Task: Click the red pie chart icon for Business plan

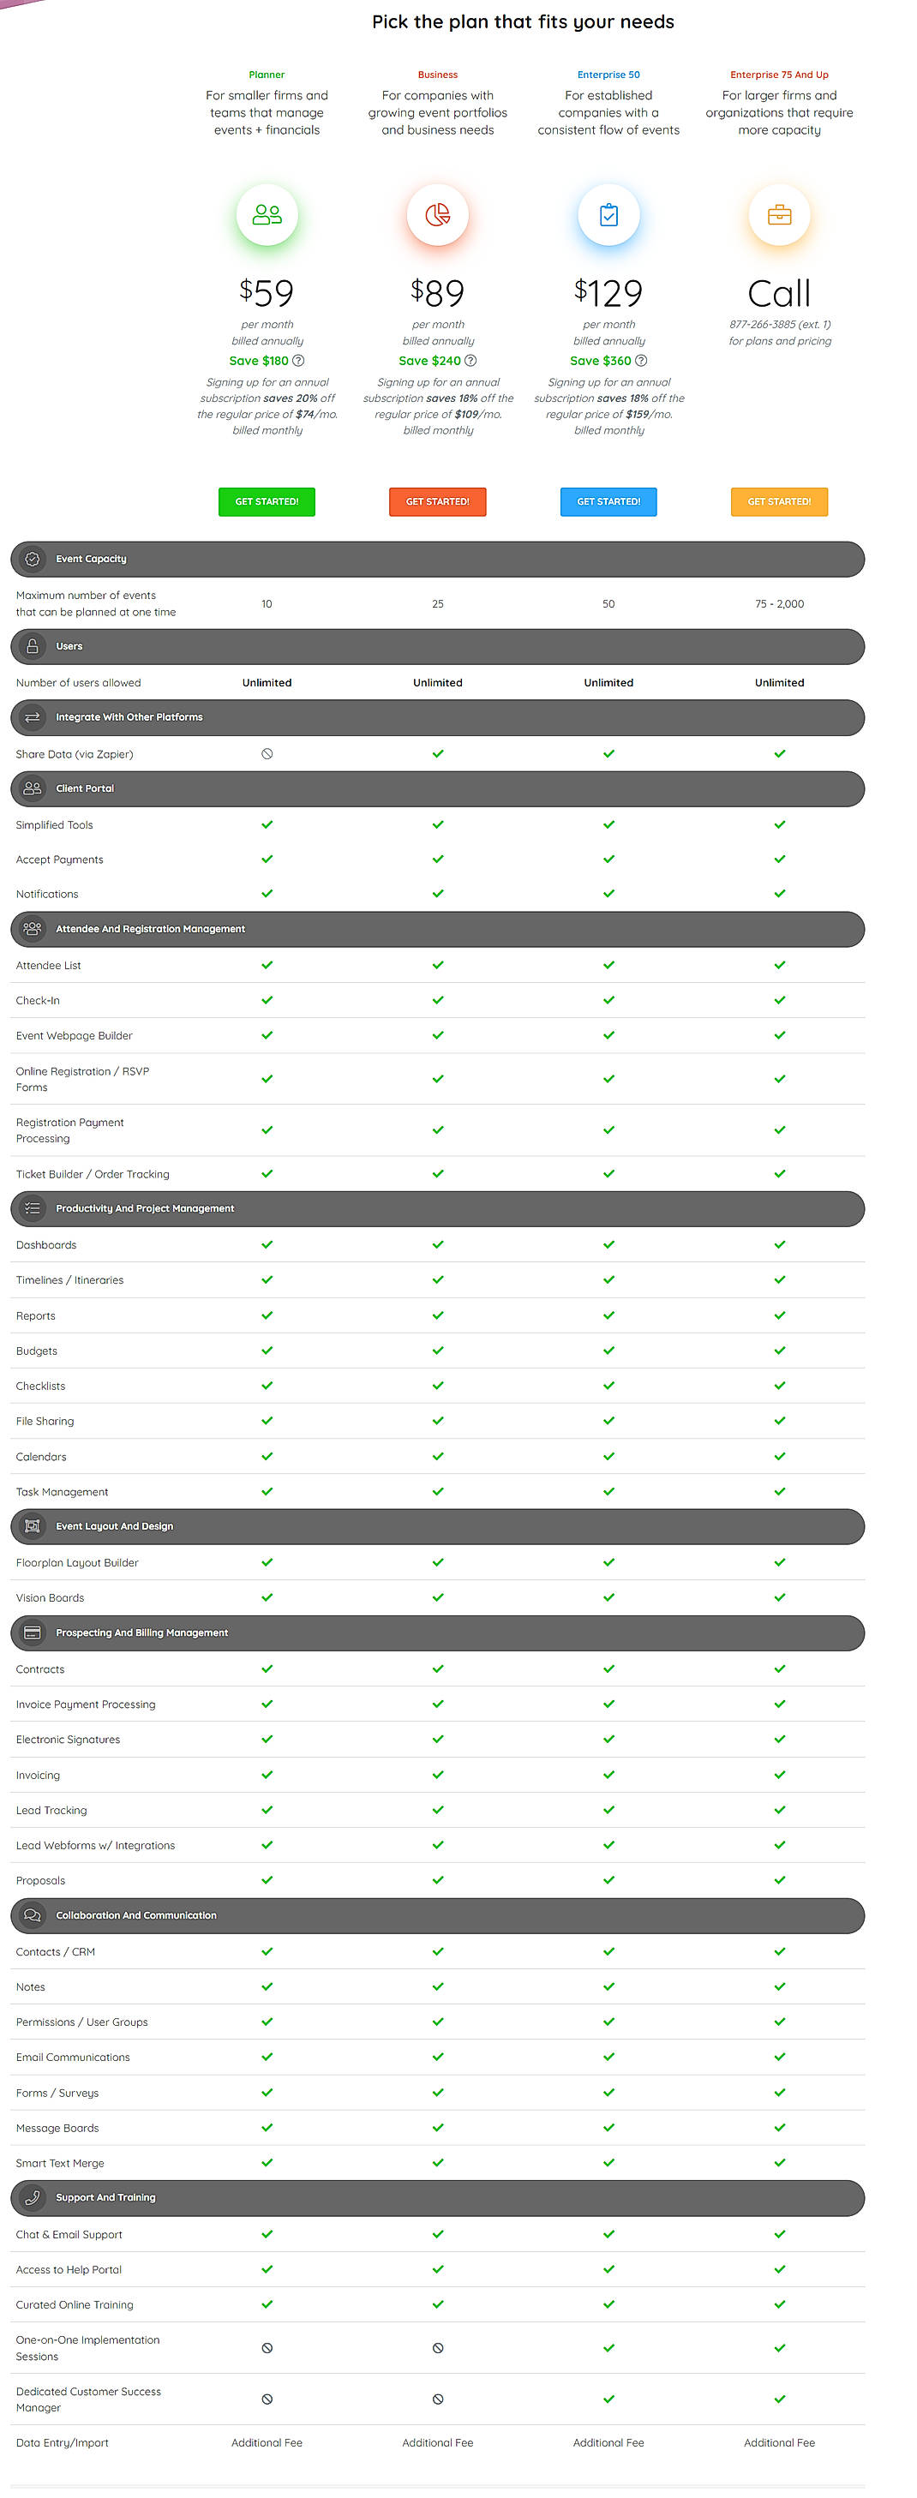Action: coord(437,214)
